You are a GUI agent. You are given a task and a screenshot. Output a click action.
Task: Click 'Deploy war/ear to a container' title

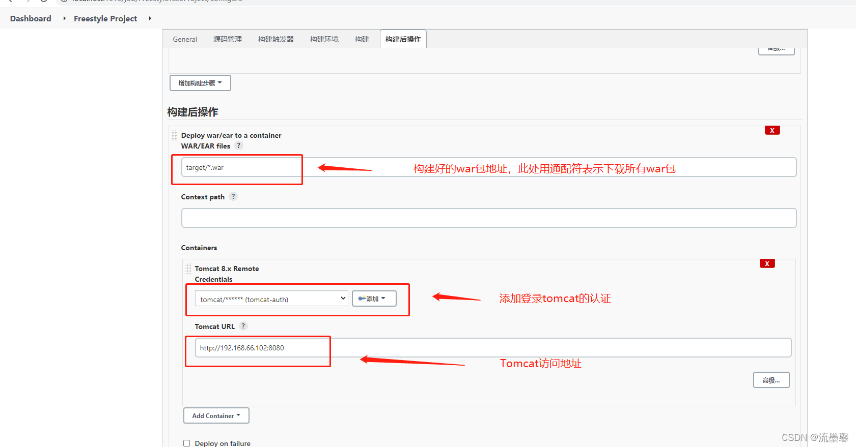point(231,135)
